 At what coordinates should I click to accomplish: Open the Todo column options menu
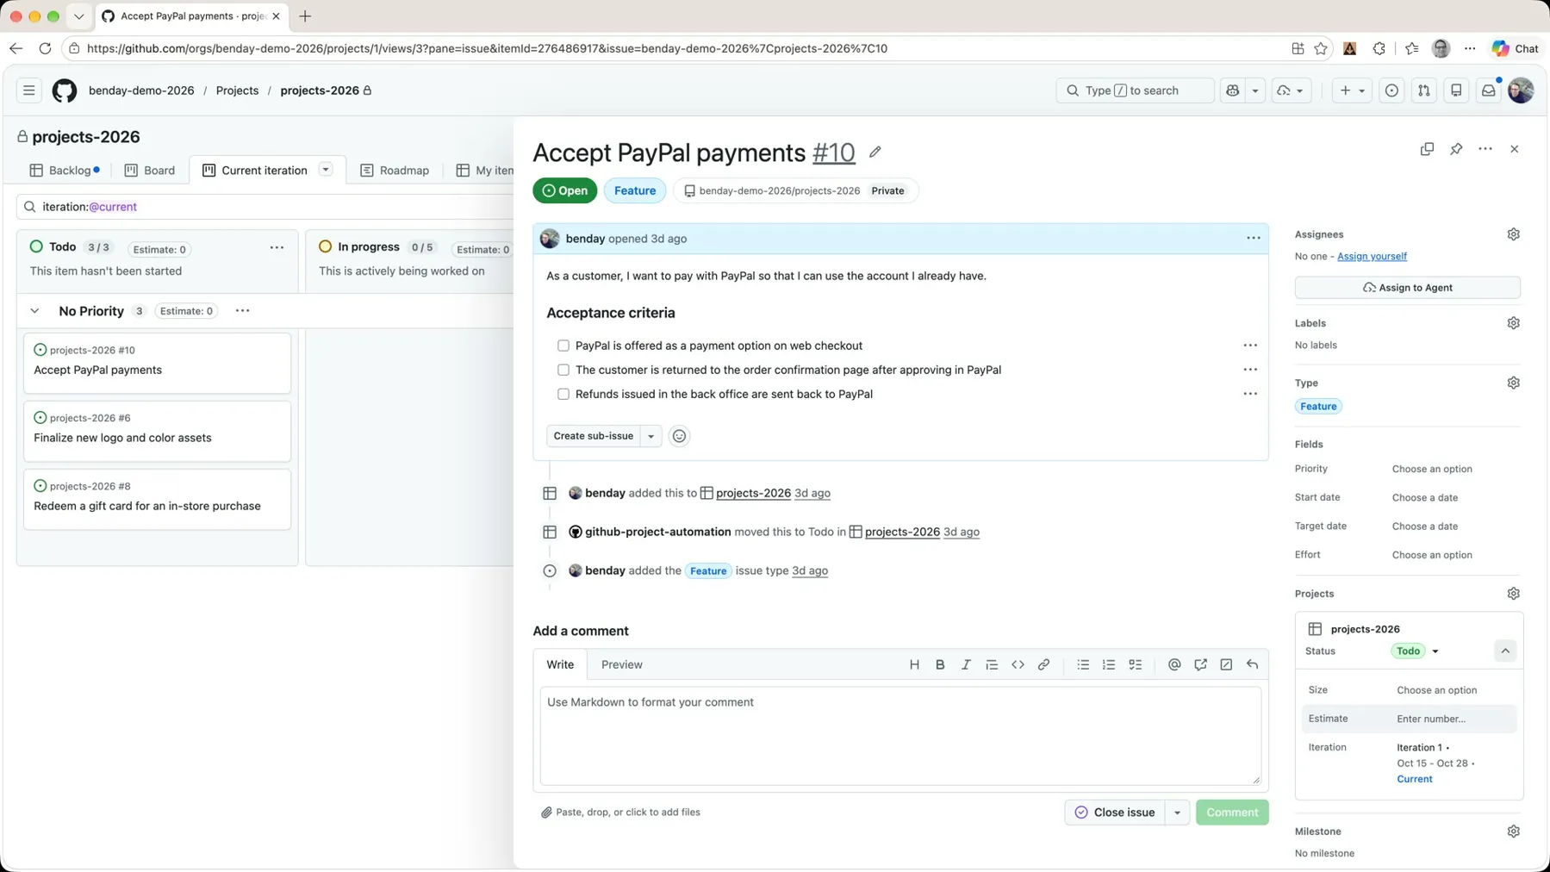click(x=277, y=247)
